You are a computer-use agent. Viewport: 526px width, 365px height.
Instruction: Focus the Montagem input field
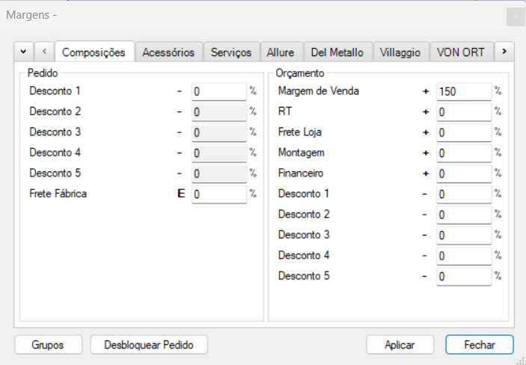pyautogui.click(x=464, y=153)
